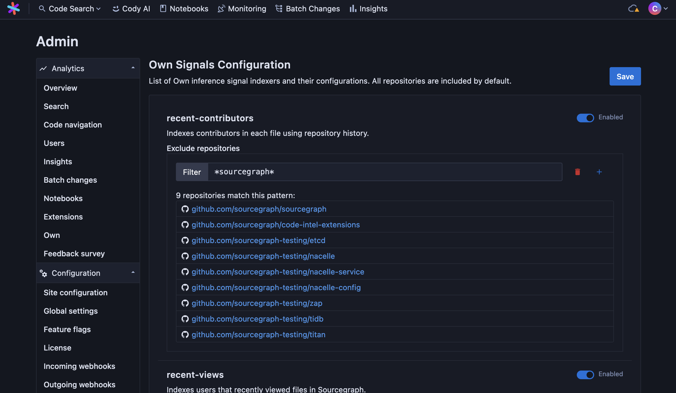Open Site configuration in sidebar
Image resolution: width=676 pixels, height=393 pixels.
76,293
